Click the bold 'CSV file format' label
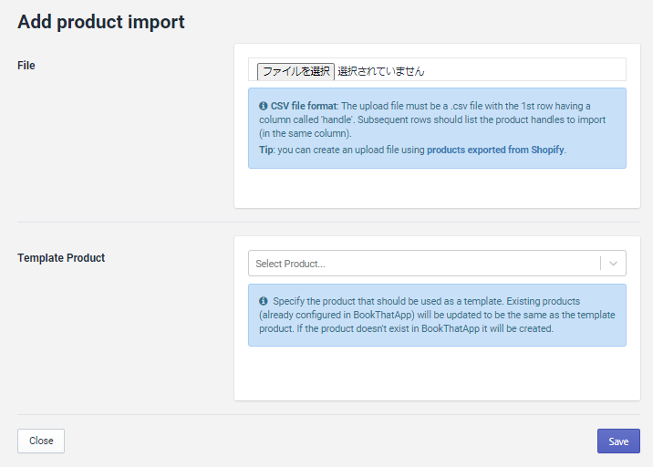 [304, 106]
